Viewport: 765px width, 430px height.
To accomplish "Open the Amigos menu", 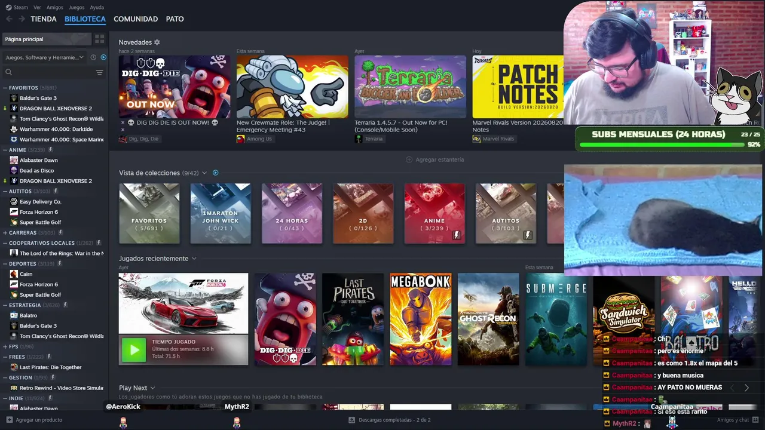I will 55,7.
